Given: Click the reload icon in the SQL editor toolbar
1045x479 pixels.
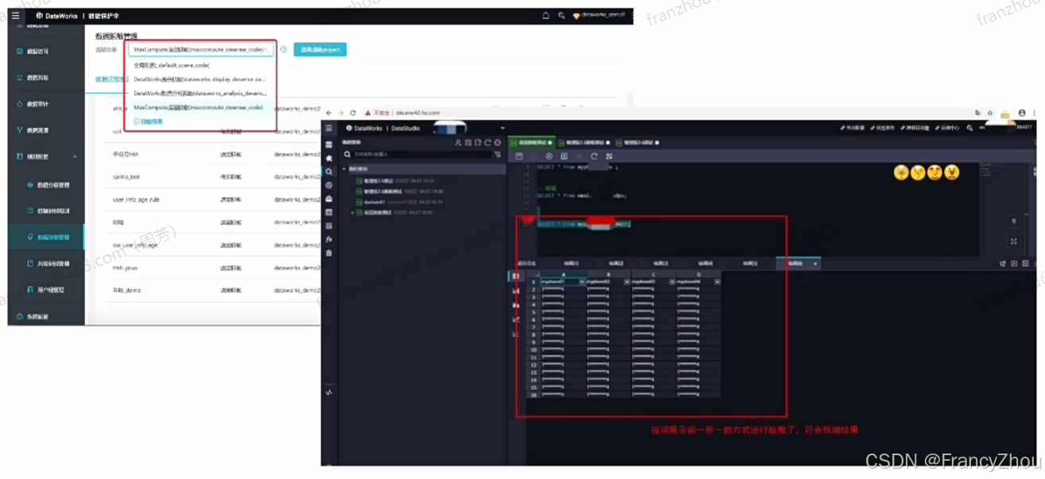Looking at the screenshot, I should [x=594, y=157].
